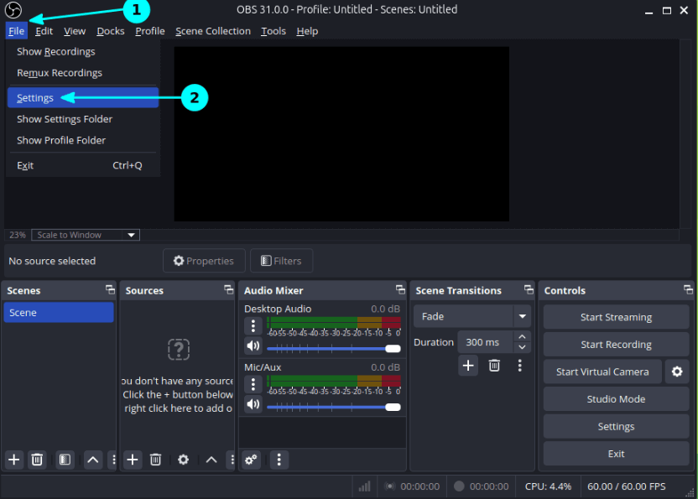Add a new scene with plus icon
The height and width of the screenshot is (499, 698).
(14, 460)
